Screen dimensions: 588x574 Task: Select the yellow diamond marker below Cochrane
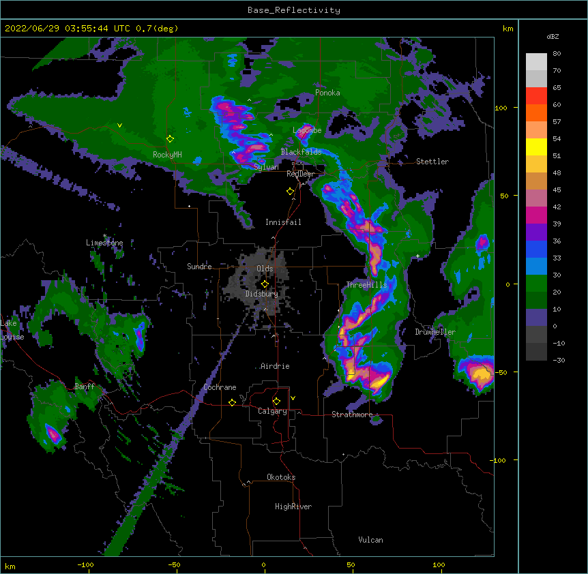[232, 402]
